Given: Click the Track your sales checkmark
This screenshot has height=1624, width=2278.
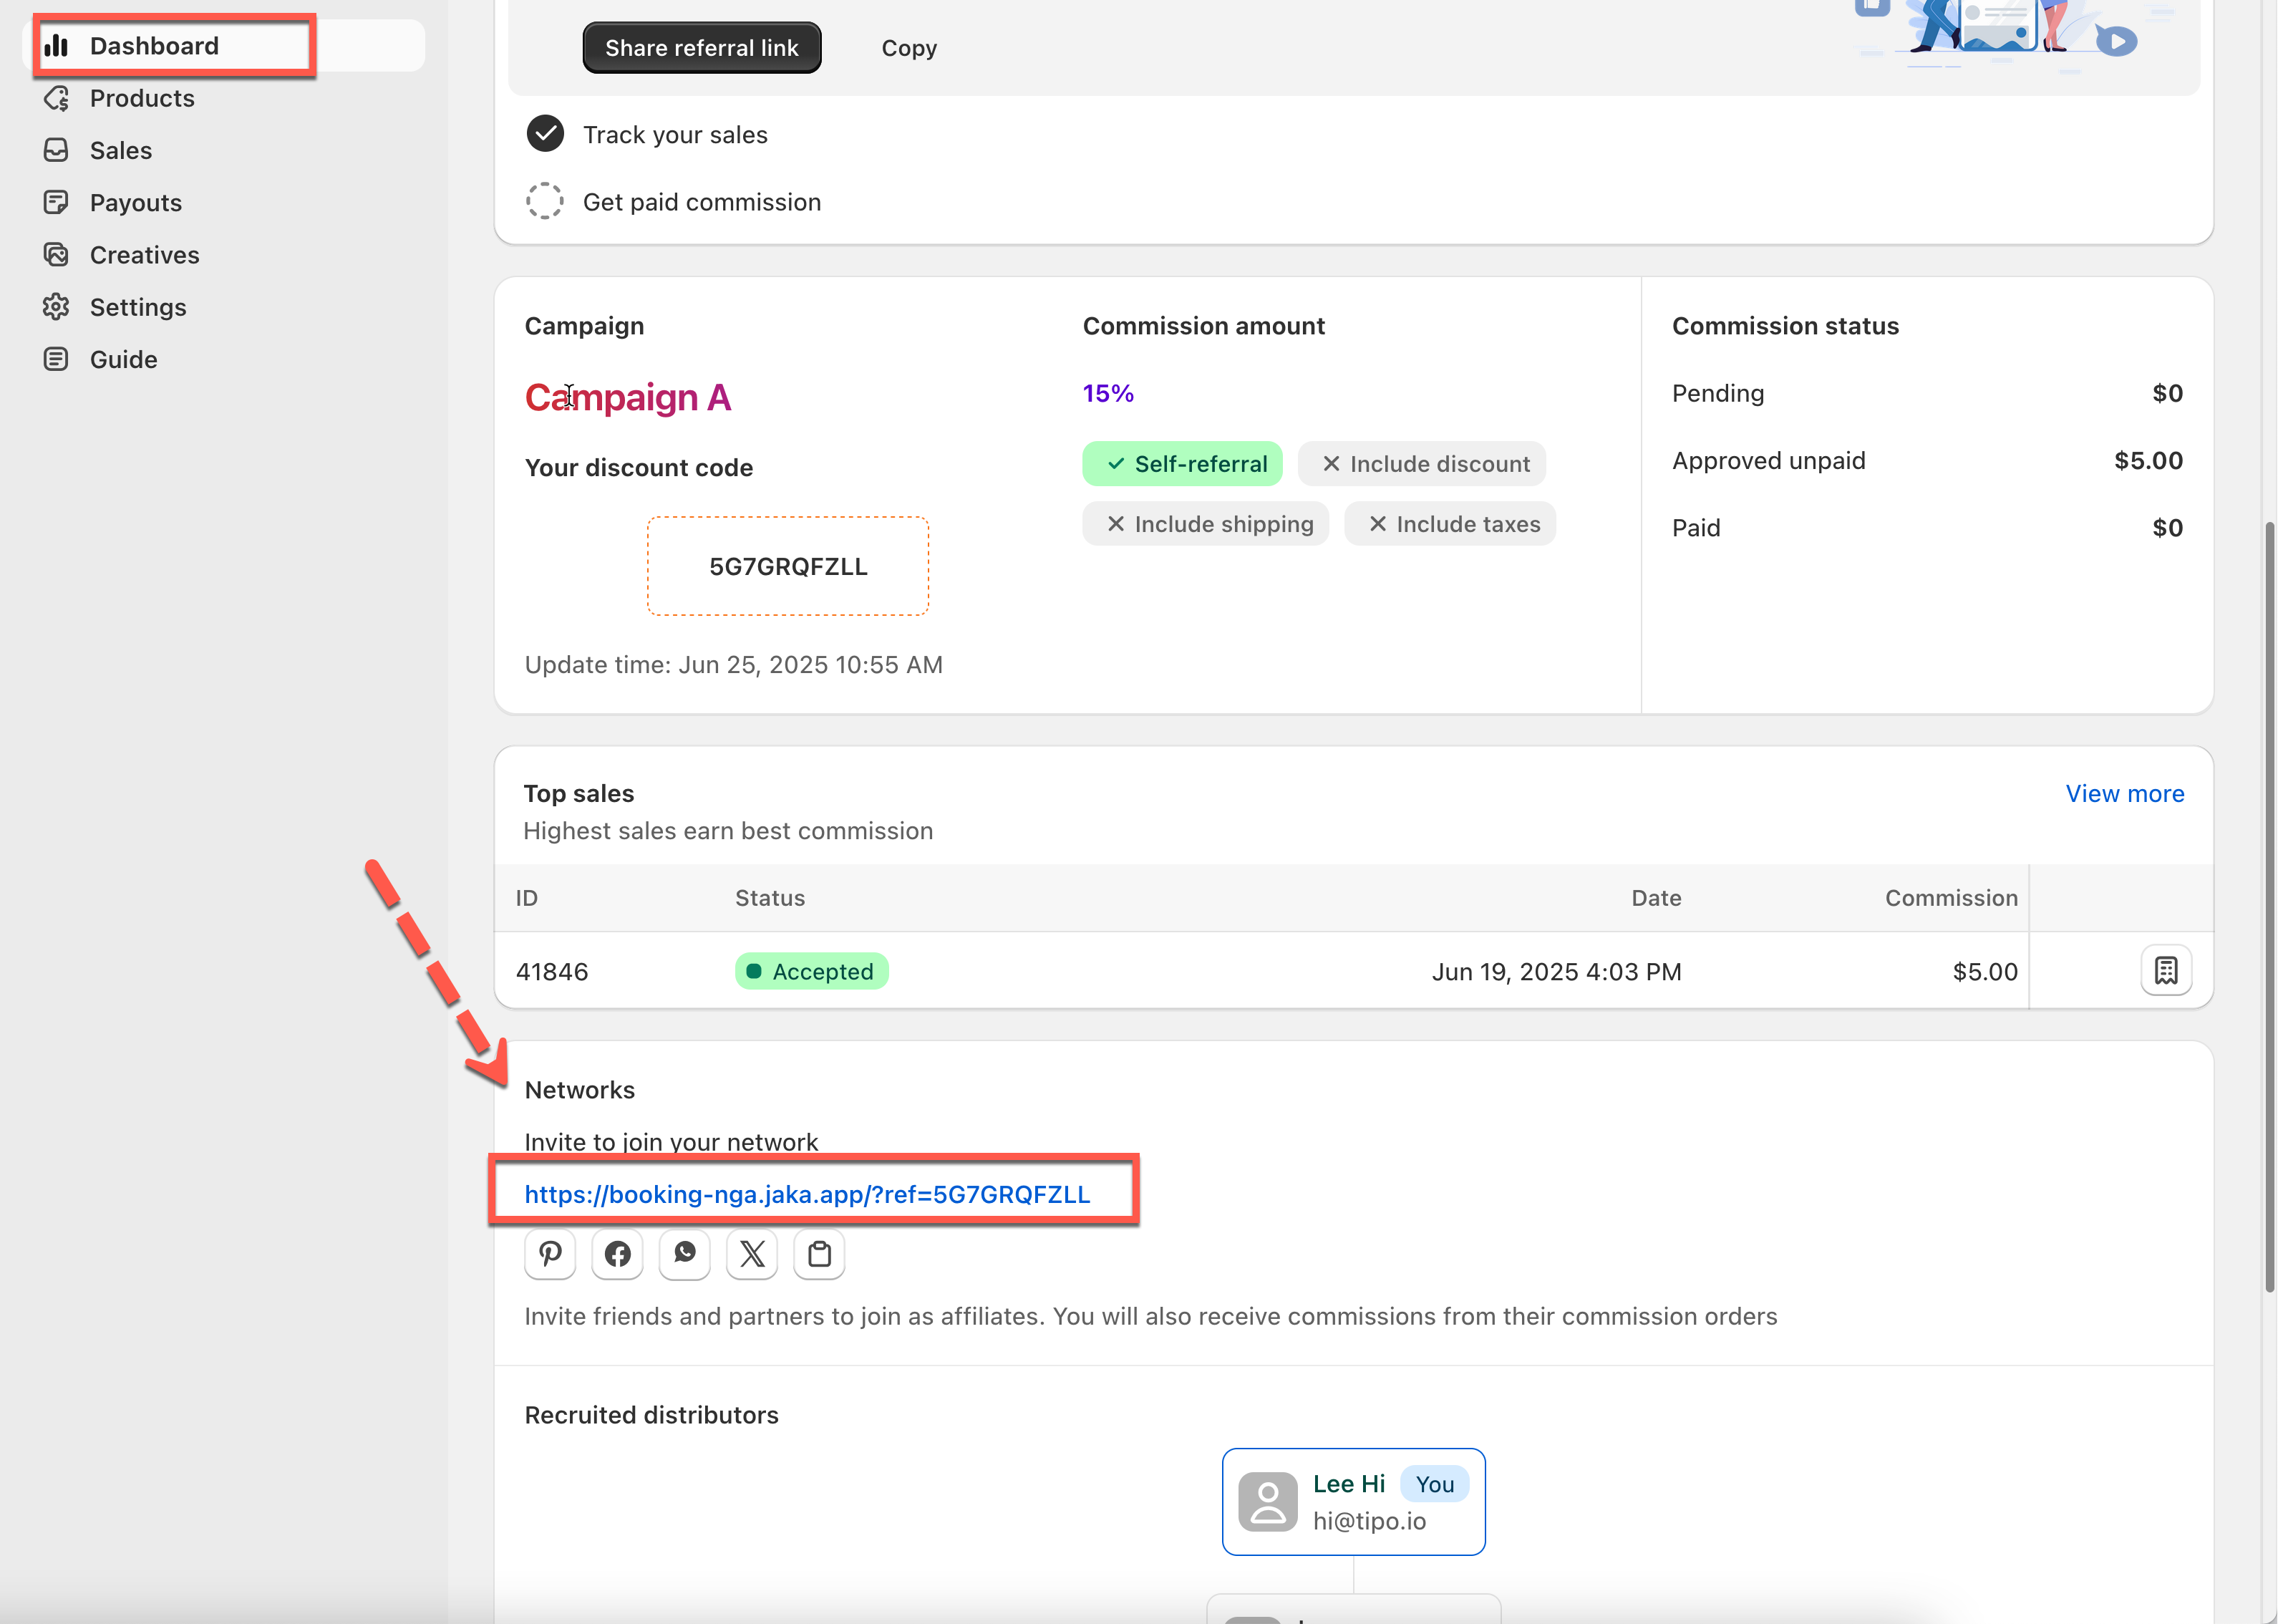Looking at the screenshot, I should tap(545, 134).
